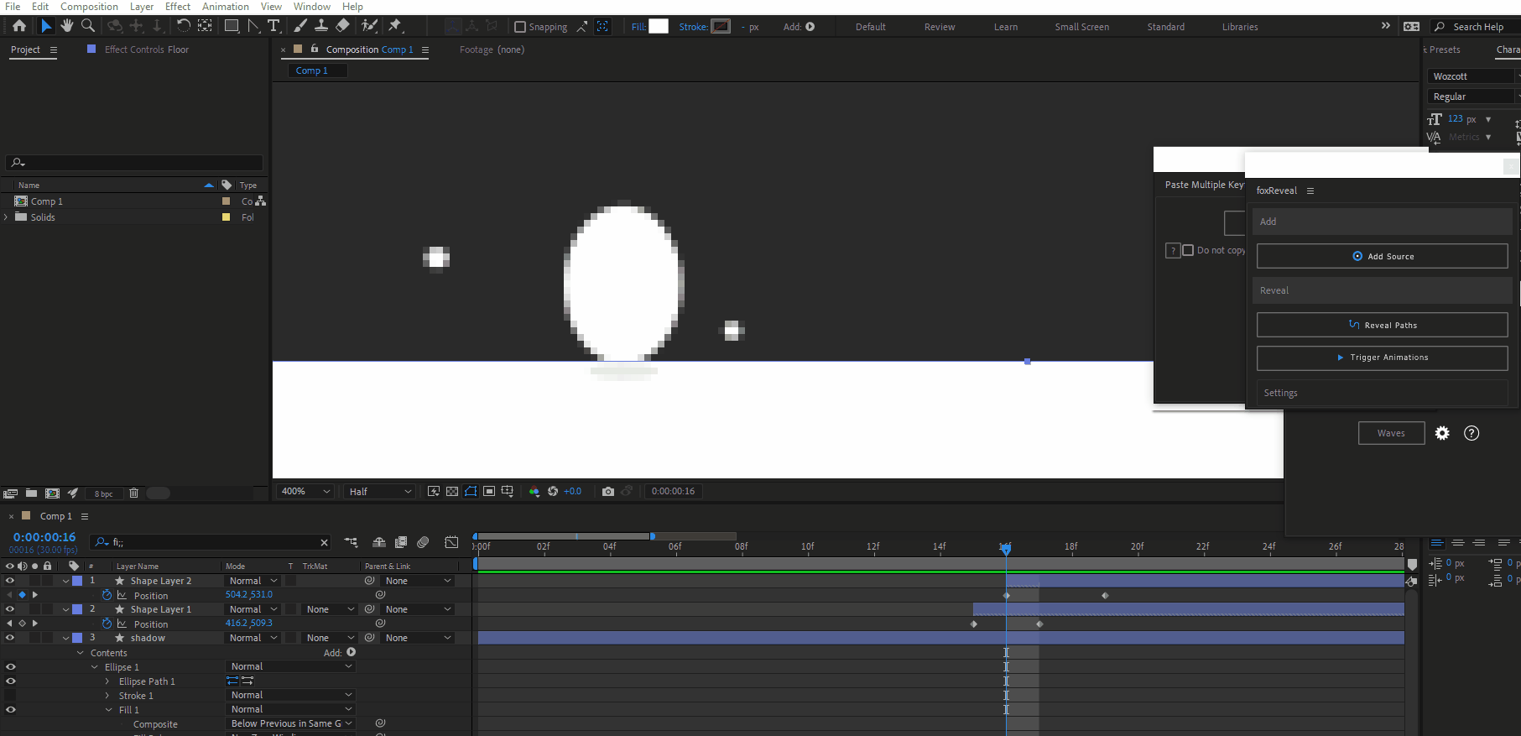Click the Waves button
The height and width of the screenshot is (736, 1521).
click(x=1391, y=433)
